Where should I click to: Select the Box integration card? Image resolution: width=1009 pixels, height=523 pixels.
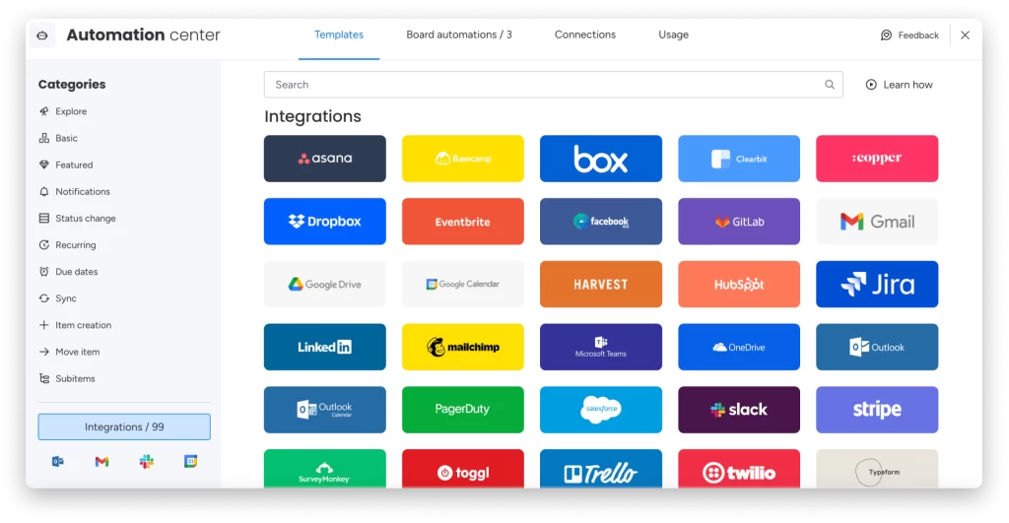601,159
